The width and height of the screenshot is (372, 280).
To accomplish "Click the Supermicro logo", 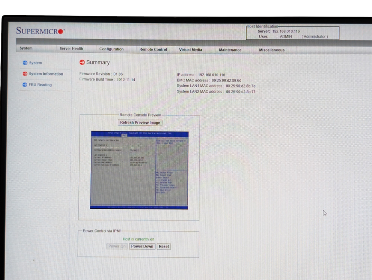I will [x=40, y=31].
